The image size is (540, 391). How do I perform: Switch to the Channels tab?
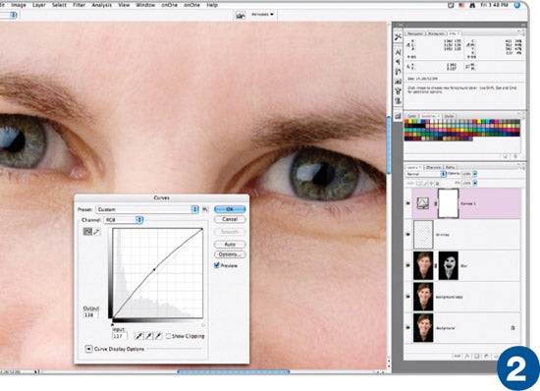pos(433,167)
